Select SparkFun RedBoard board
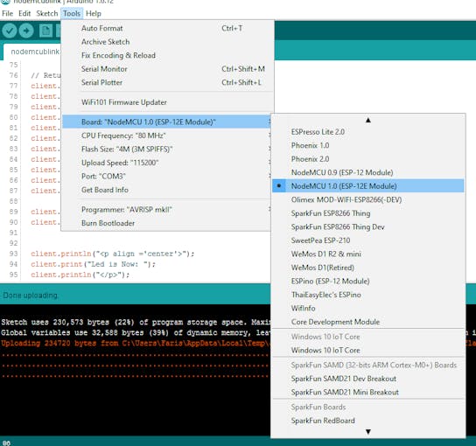Viewport: 476px width, 446px height. point(367,421)
